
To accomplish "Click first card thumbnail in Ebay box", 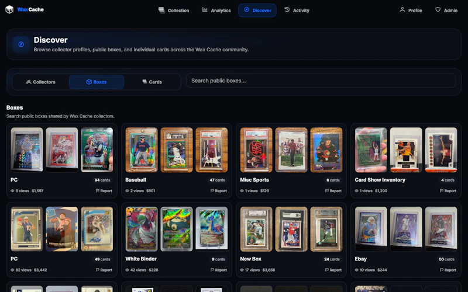I will (371, 229).
